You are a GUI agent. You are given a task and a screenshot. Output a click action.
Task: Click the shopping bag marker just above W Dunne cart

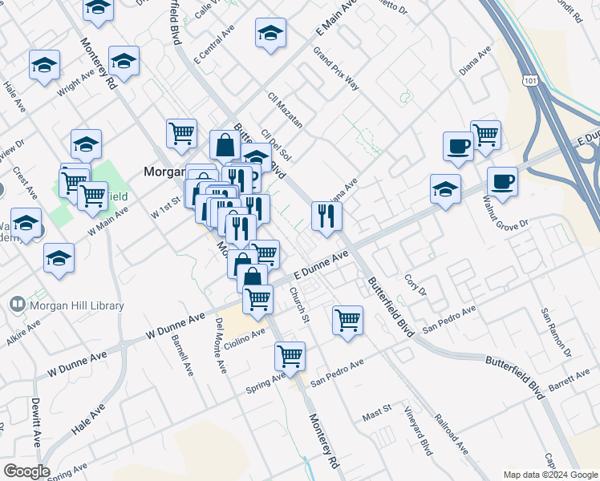[x=252, y=278]
